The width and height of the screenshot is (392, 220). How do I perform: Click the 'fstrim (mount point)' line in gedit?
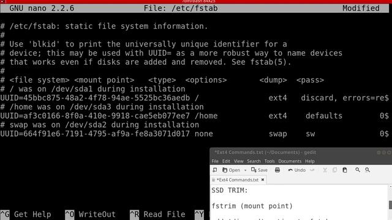point(252,206)
